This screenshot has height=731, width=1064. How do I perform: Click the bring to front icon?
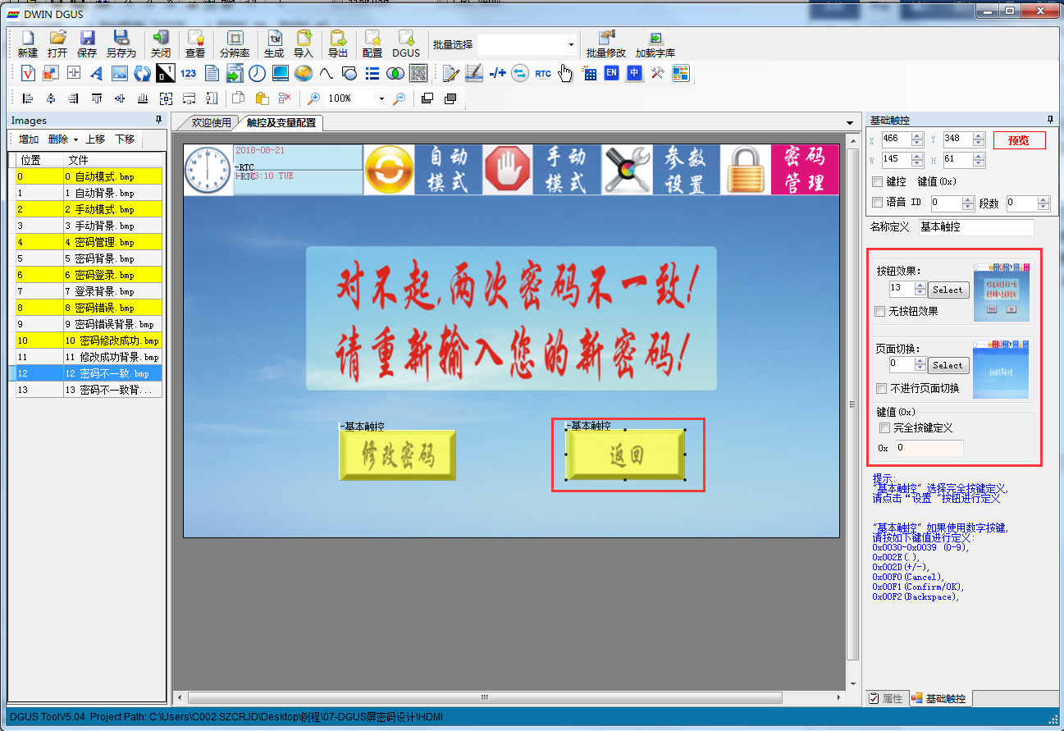(x=427, y=98)
